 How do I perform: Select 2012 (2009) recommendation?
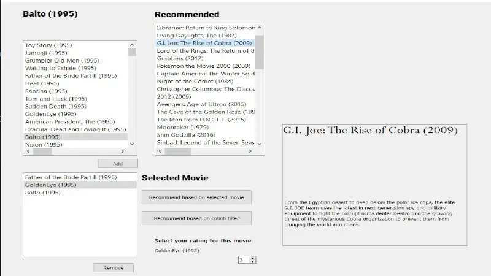click(206, 97)
